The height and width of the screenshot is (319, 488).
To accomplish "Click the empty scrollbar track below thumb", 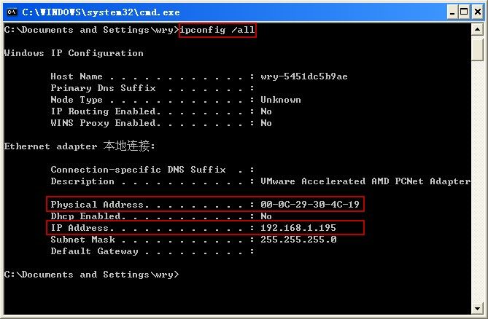I will [477, 181].
